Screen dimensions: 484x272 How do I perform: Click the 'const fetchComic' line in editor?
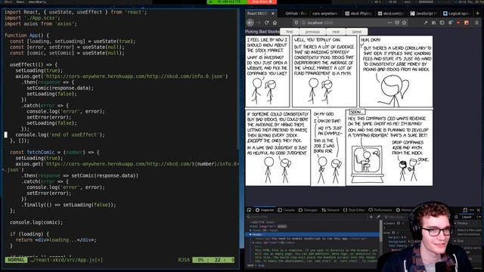tap(54, 152)
